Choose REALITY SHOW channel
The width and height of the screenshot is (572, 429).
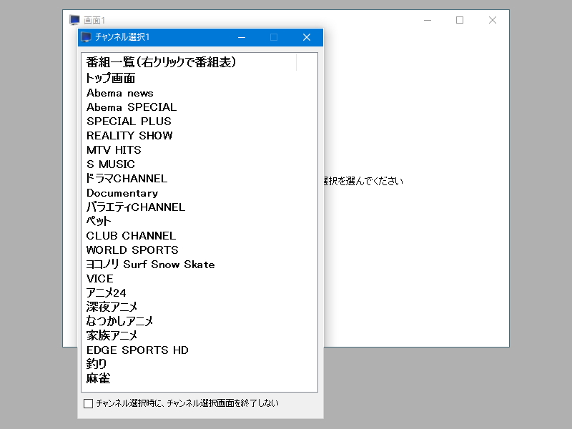129,135
